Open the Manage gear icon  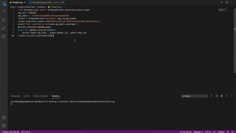[x=4, y=126]
